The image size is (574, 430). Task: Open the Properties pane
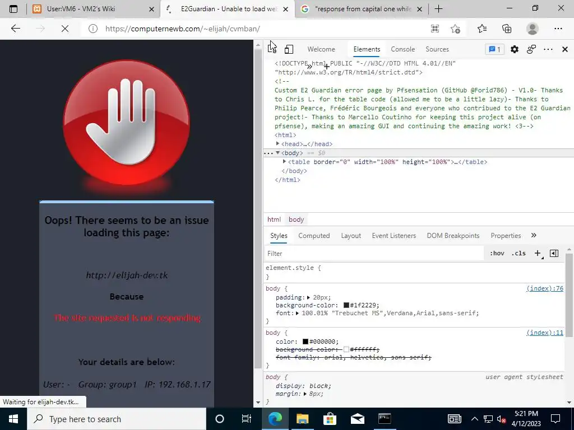click(x=506, y=236)
